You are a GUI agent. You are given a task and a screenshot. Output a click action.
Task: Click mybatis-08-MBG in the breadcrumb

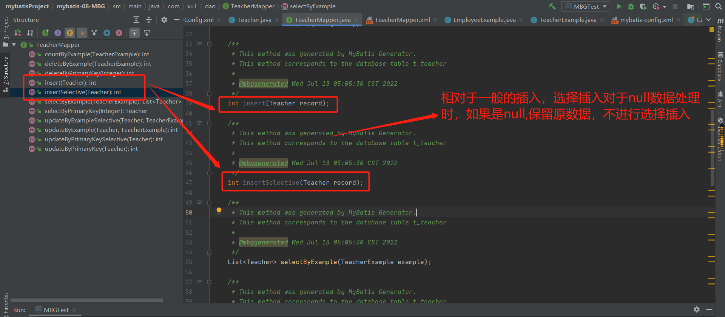81,6
